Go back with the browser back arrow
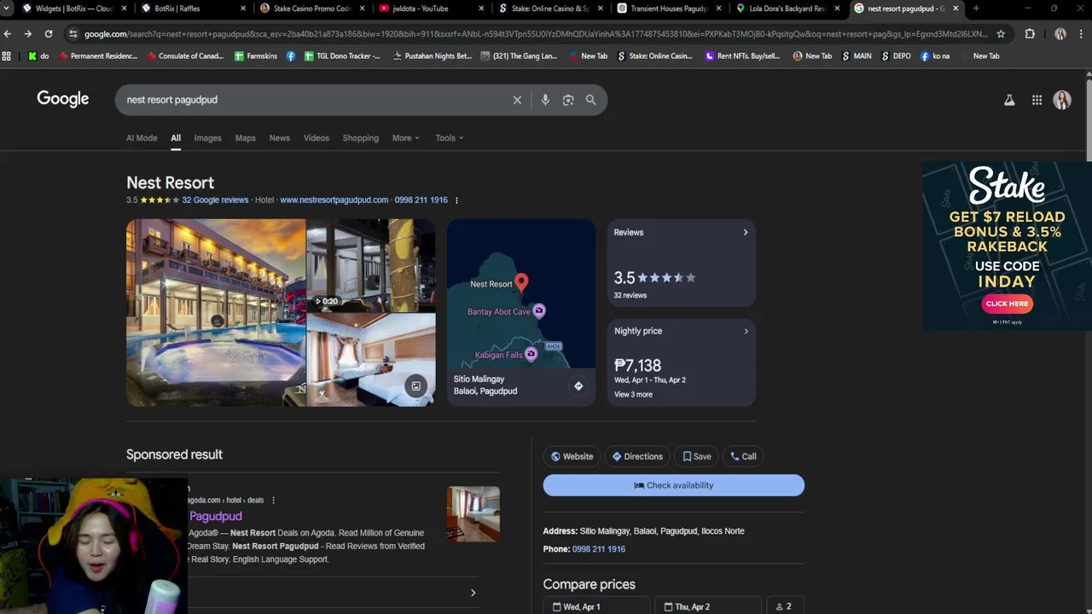Screen dimensions: 1092x614 click(x=8, y=34)
